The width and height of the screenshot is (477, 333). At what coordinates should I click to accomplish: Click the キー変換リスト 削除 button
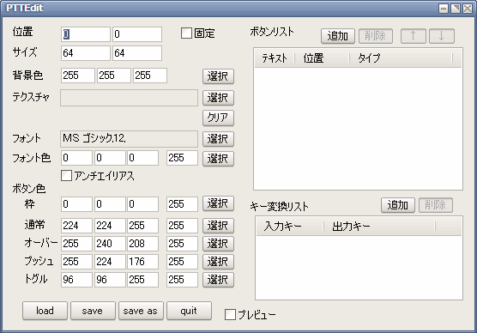click(436, 205)
